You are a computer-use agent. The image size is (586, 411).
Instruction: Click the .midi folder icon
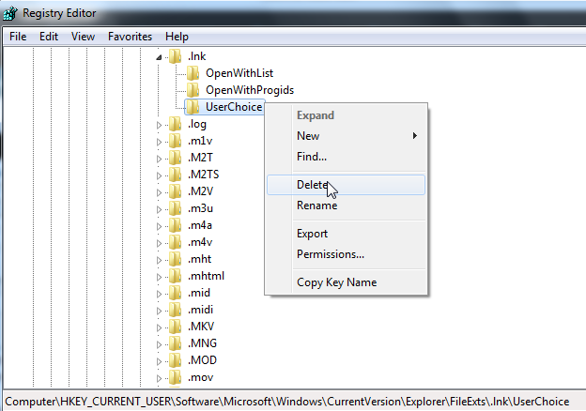175,310
